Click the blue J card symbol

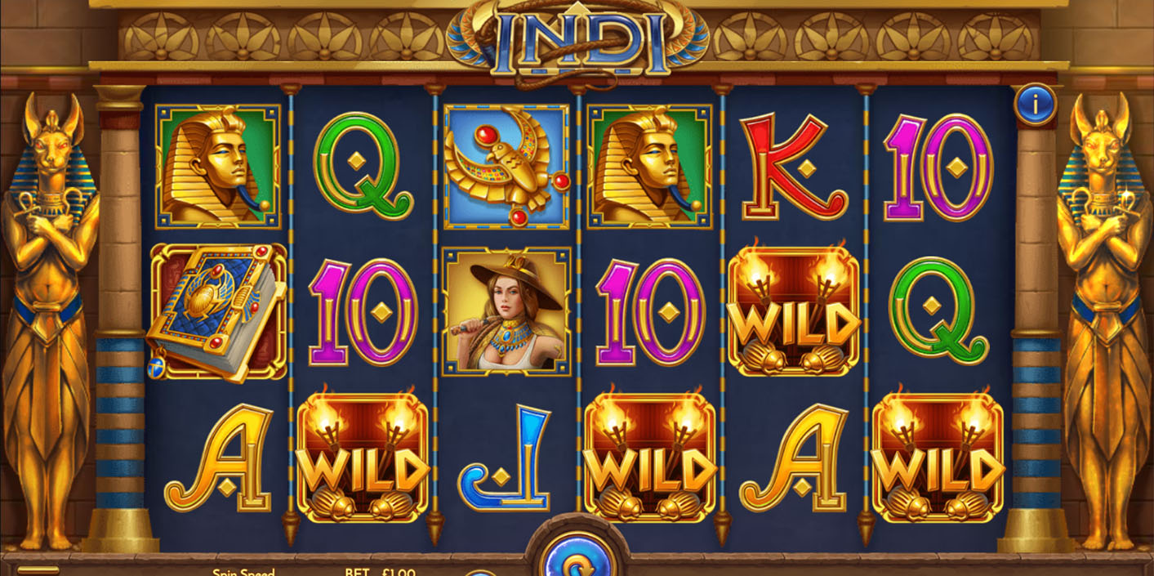point(506,458)
